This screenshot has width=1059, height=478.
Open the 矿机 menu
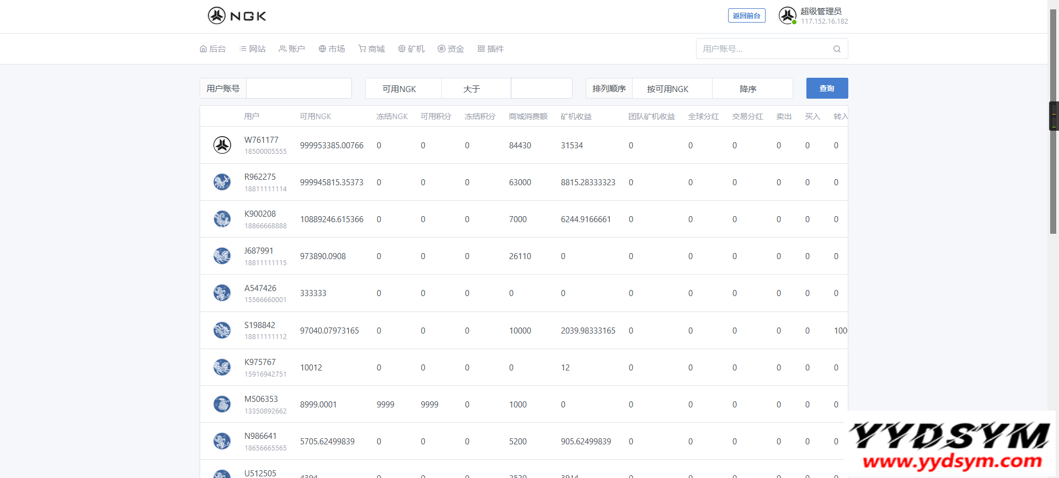[411, 49]
